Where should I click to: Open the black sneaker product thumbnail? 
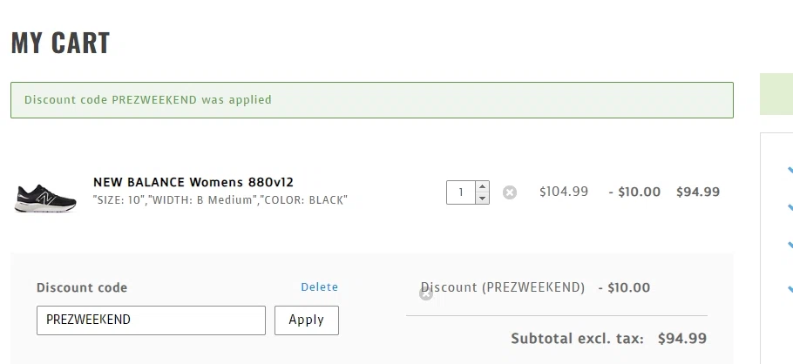(x=46, y=197)
